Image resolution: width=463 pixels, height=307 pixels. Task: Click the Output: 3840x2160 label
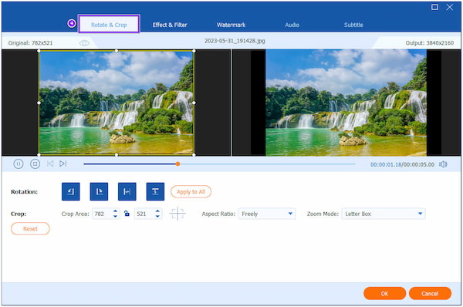(429, 43)
